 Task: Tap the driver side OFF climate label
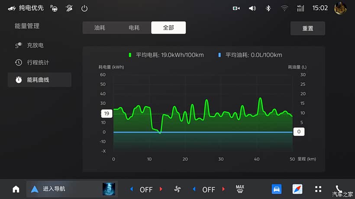tap(146, 190)
